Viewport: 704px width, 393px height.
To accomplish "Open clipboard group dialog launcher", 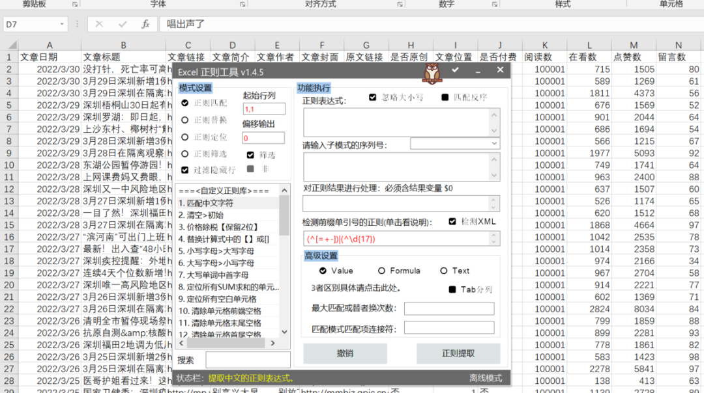I will tap(75, 5).
